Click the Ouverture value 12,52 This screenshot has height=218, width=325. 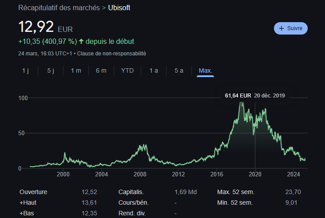89,192
